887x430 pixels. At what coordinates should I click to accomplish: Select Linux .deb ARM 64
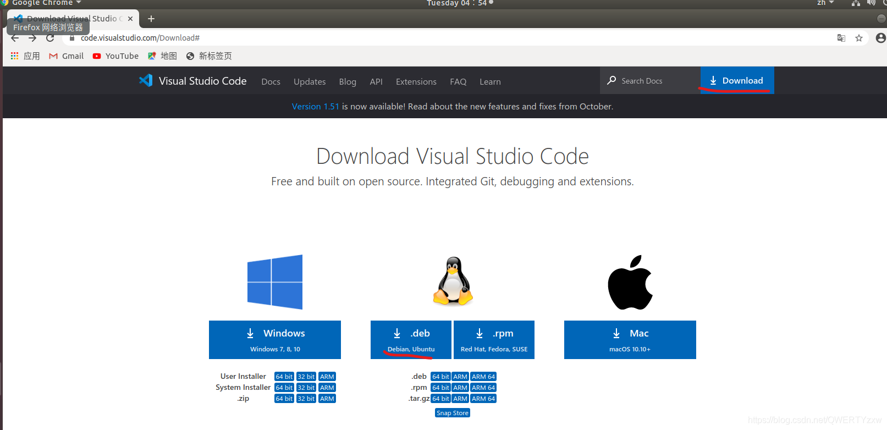483,377
